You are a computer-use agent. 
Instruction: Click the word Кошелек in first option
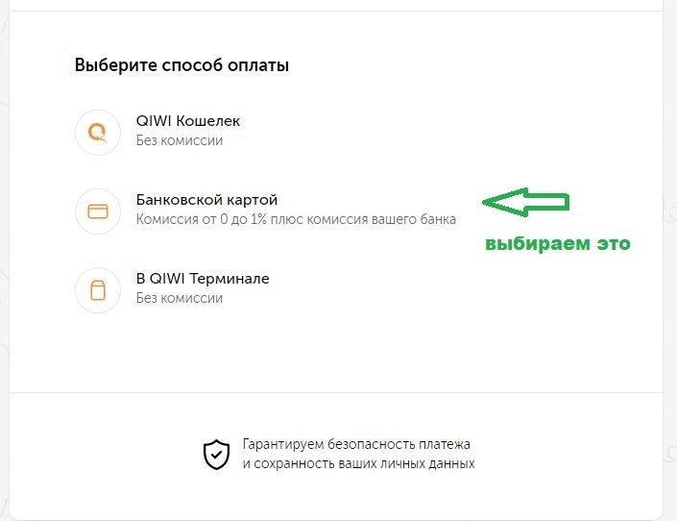click(208, 122)
